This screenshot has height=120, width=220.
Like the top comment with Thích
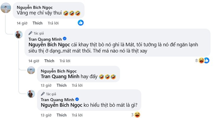[x=37, y=22]
